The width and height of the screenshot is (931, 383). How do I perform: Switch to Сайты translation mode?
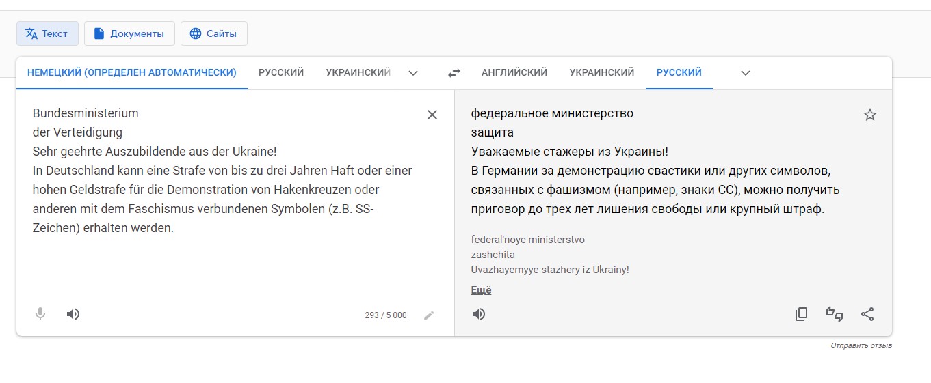214,33
